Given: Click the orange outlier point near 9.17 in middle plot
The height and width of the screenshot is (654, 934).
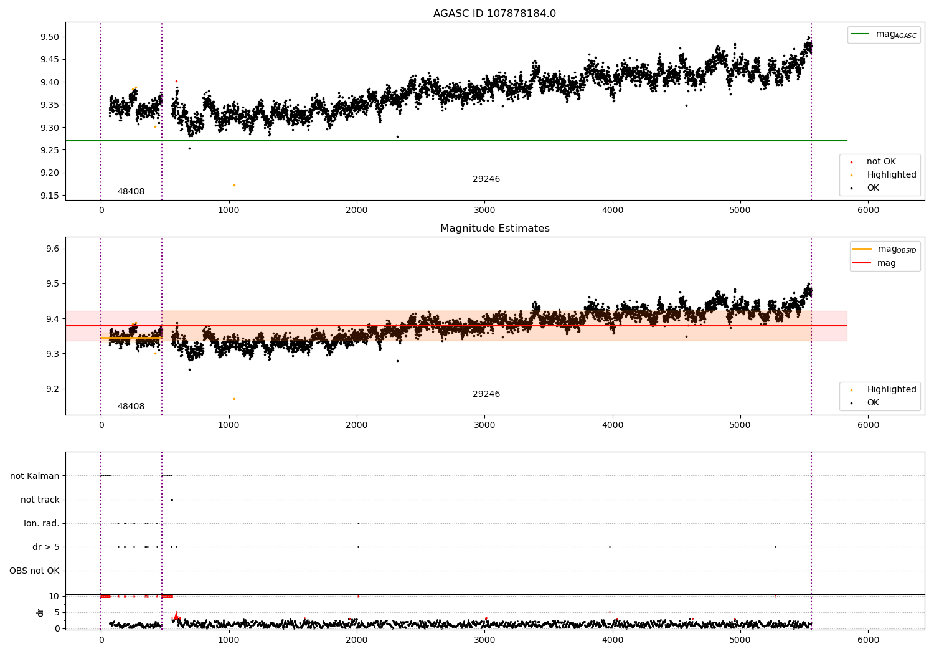Looking at the screenshot, I should pyautogui.click(x=234, y=399).
